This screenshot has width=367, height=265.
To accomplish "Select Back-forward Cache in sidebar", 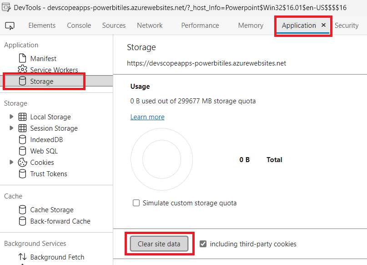I will click(x=60, y=221).
